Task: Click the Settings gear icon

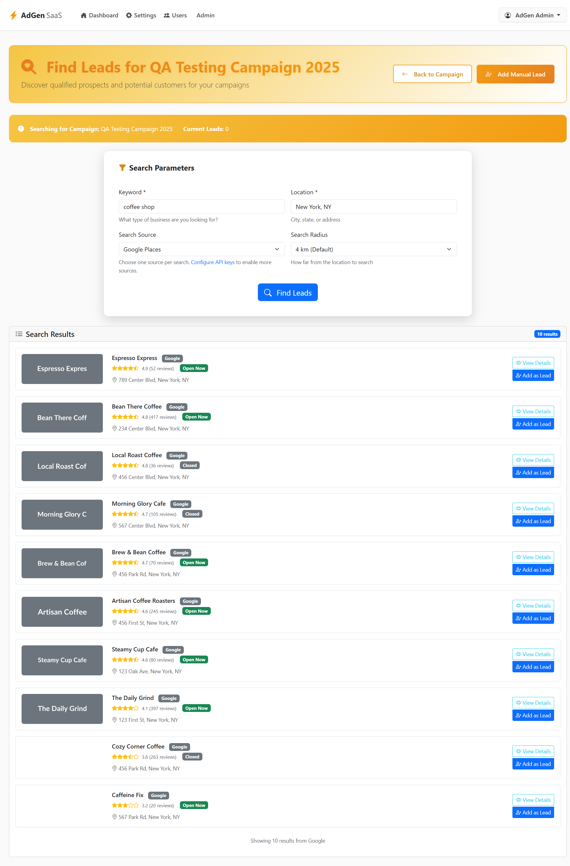Action: click(x=129, y=15)
